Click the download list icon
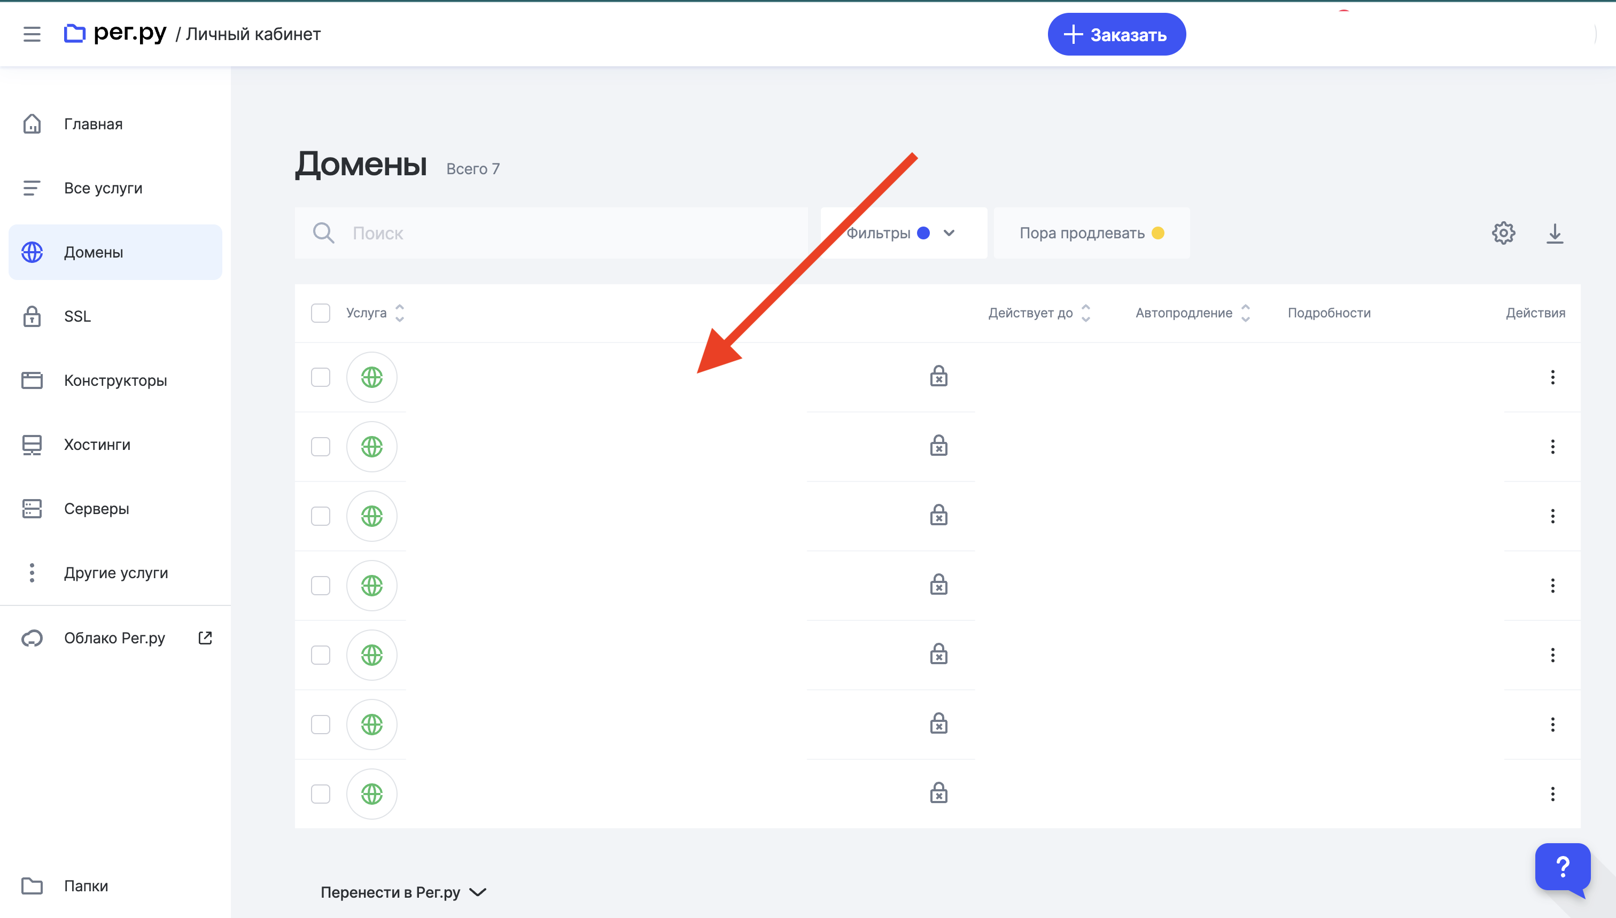This screenshot has width=1616, height=918. (1555, 234)
